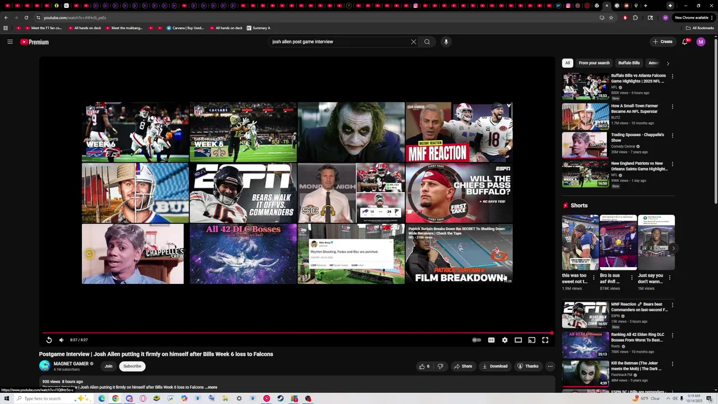
Task: Open Trading Spouses Chappelle's Show video
Action: click(x=586, y=145)
